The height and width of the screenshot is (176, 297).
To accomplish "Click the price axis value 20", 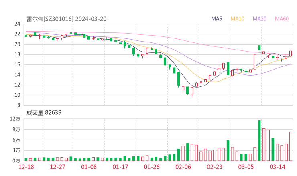I will [x=17, y=44].
